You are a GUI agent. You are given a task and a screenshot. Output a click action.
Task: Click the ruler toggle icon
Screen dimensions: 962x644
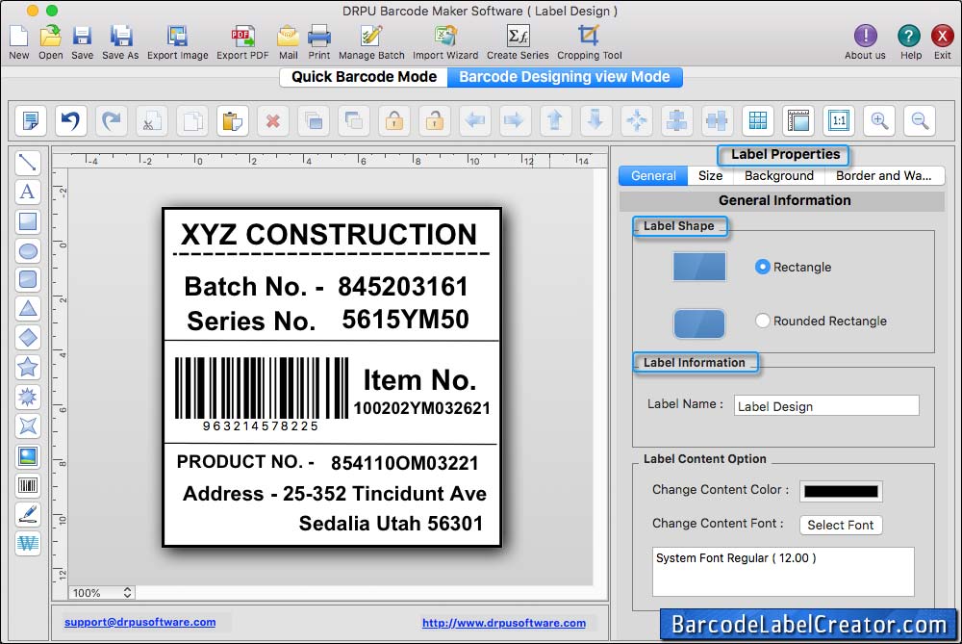coord(798,120)
